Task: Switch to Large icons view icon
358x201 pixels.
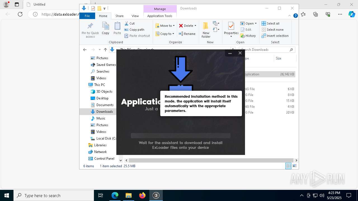Action: [x=295, y=166]
